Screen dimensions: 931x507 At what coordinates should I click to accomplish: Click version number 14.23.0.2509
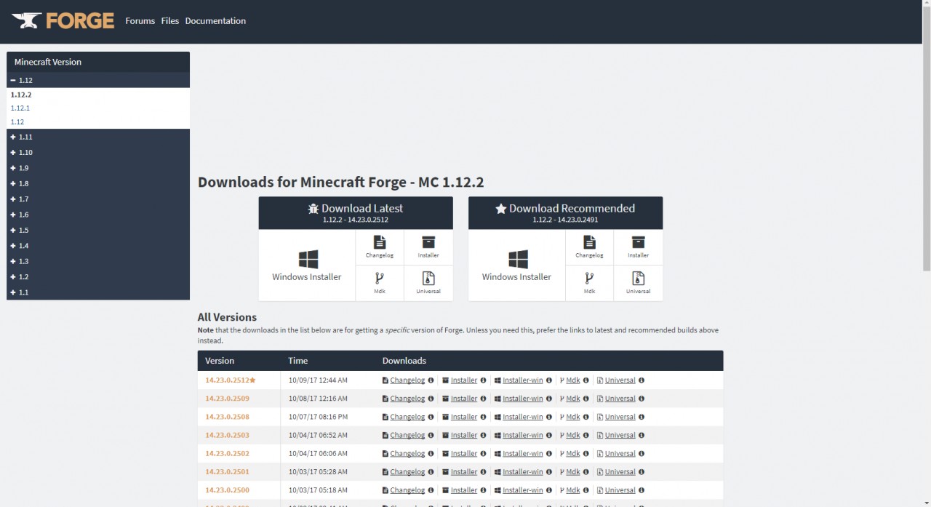click(x=227, y=399)
